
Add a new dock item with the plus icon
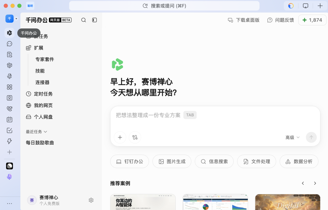9,152
